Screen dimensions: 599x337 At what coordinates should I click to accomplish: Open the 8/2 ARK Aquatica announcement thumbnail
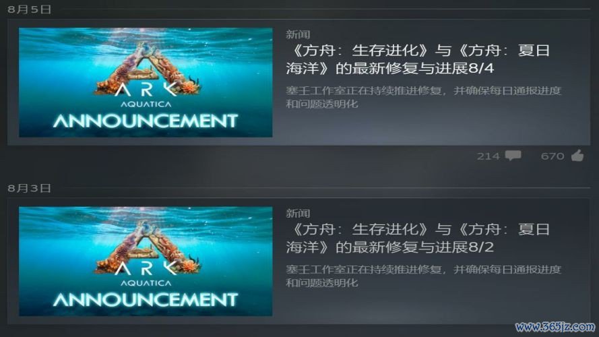[146, 262]
